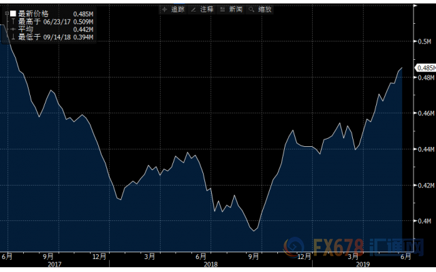Click the 0.4M y-axis label
Image resolution: width=436 pixels, height=272 pixels.
tap(424, 221)
